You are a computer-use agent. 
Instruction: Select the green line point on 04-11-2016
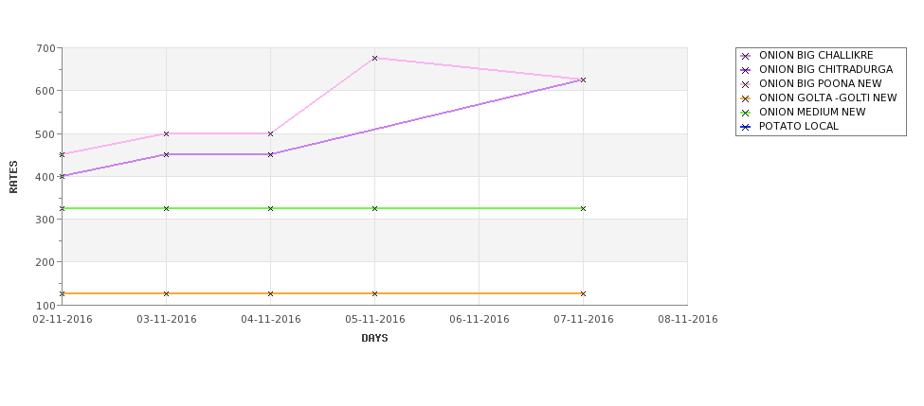coord(270,208)
